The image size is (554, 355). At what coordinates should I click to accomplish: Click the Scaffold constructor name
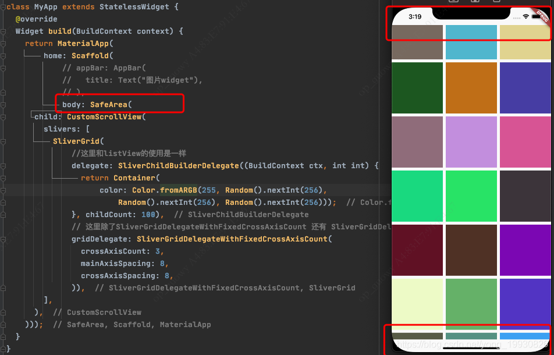(x=90, y=56)
